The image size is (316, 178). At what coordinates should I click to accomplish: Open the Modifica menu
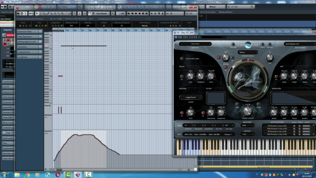tap(15, 1)
